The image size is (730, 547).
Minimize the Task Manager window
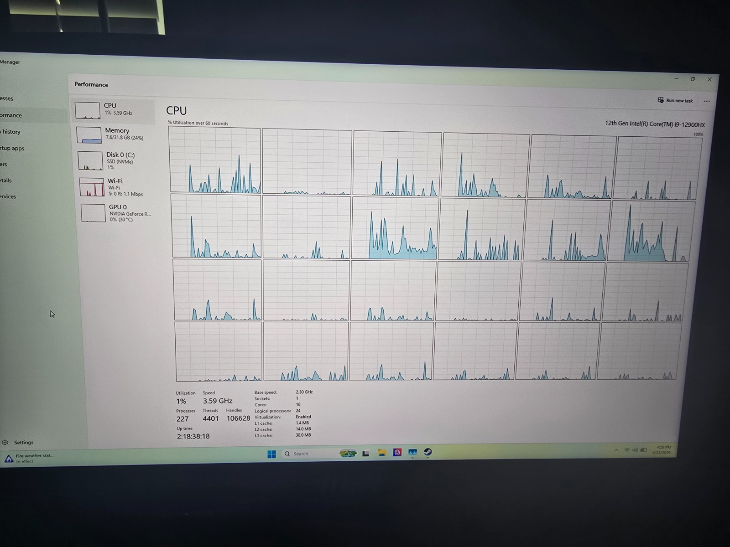[677, 78]
